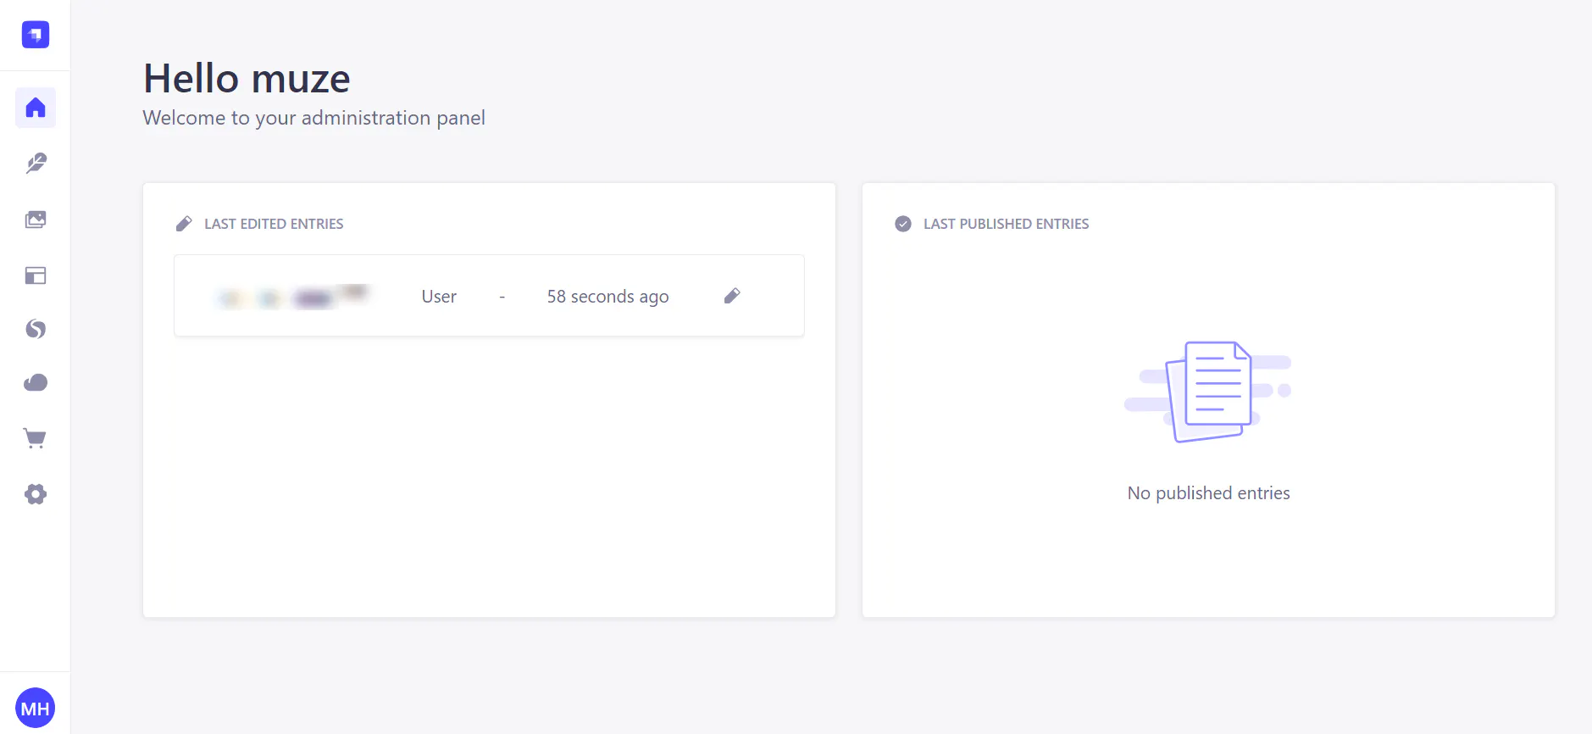Screen dimensions: 1592x734
Task: Select the blurred entry name
Action: point(293,296)
